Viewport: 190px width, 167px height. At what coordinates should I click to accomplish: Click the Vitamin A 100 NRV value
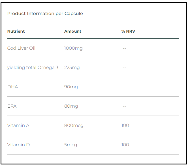[125, 126]
